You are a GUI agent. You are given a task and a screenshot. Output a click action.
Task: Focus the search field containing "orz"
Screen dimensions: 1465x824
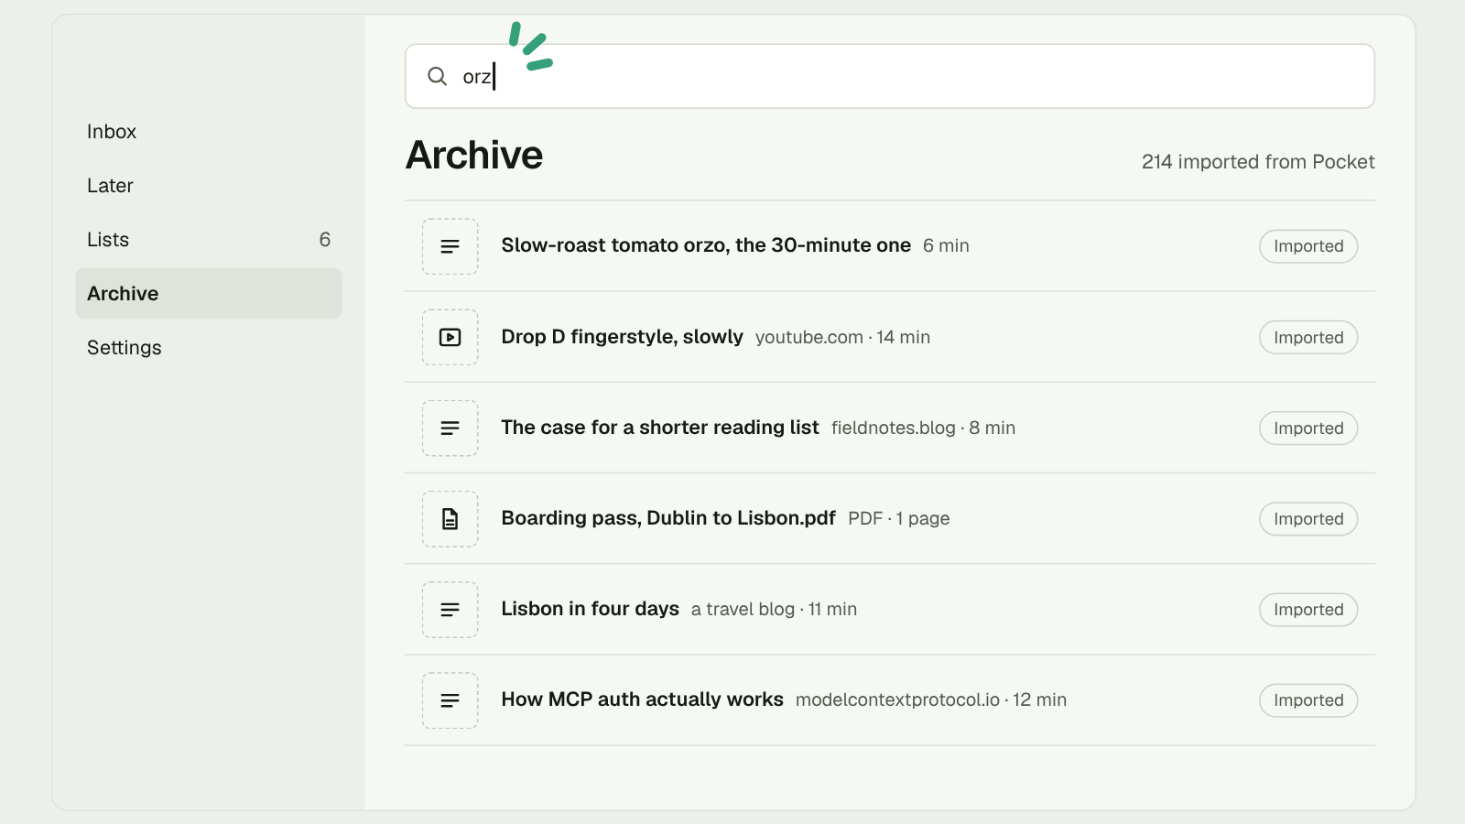tap(890, 76)
